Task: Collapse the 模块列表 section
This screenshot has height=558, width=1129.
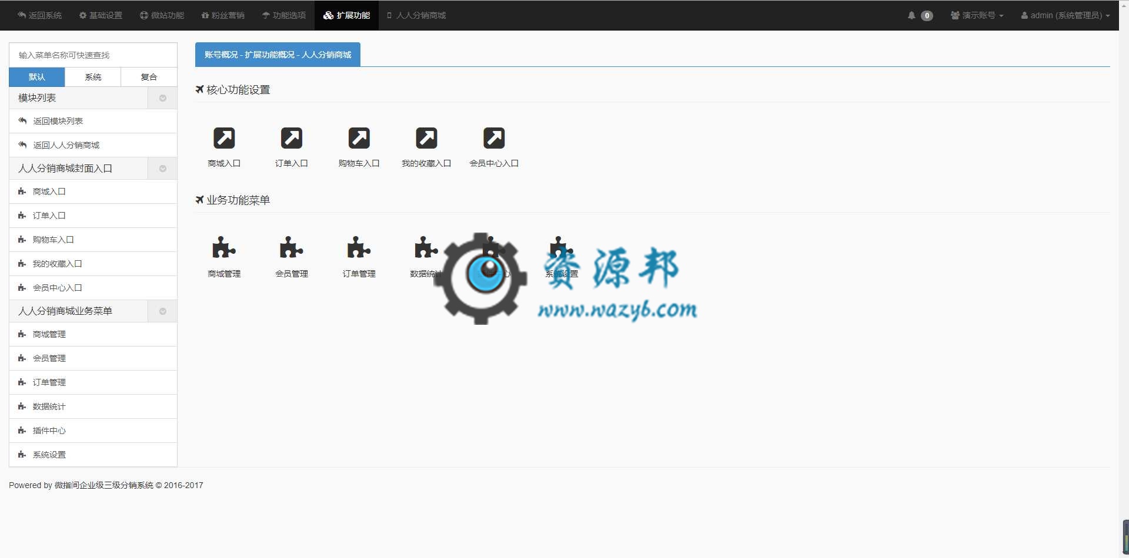Action: click(163, 98)
